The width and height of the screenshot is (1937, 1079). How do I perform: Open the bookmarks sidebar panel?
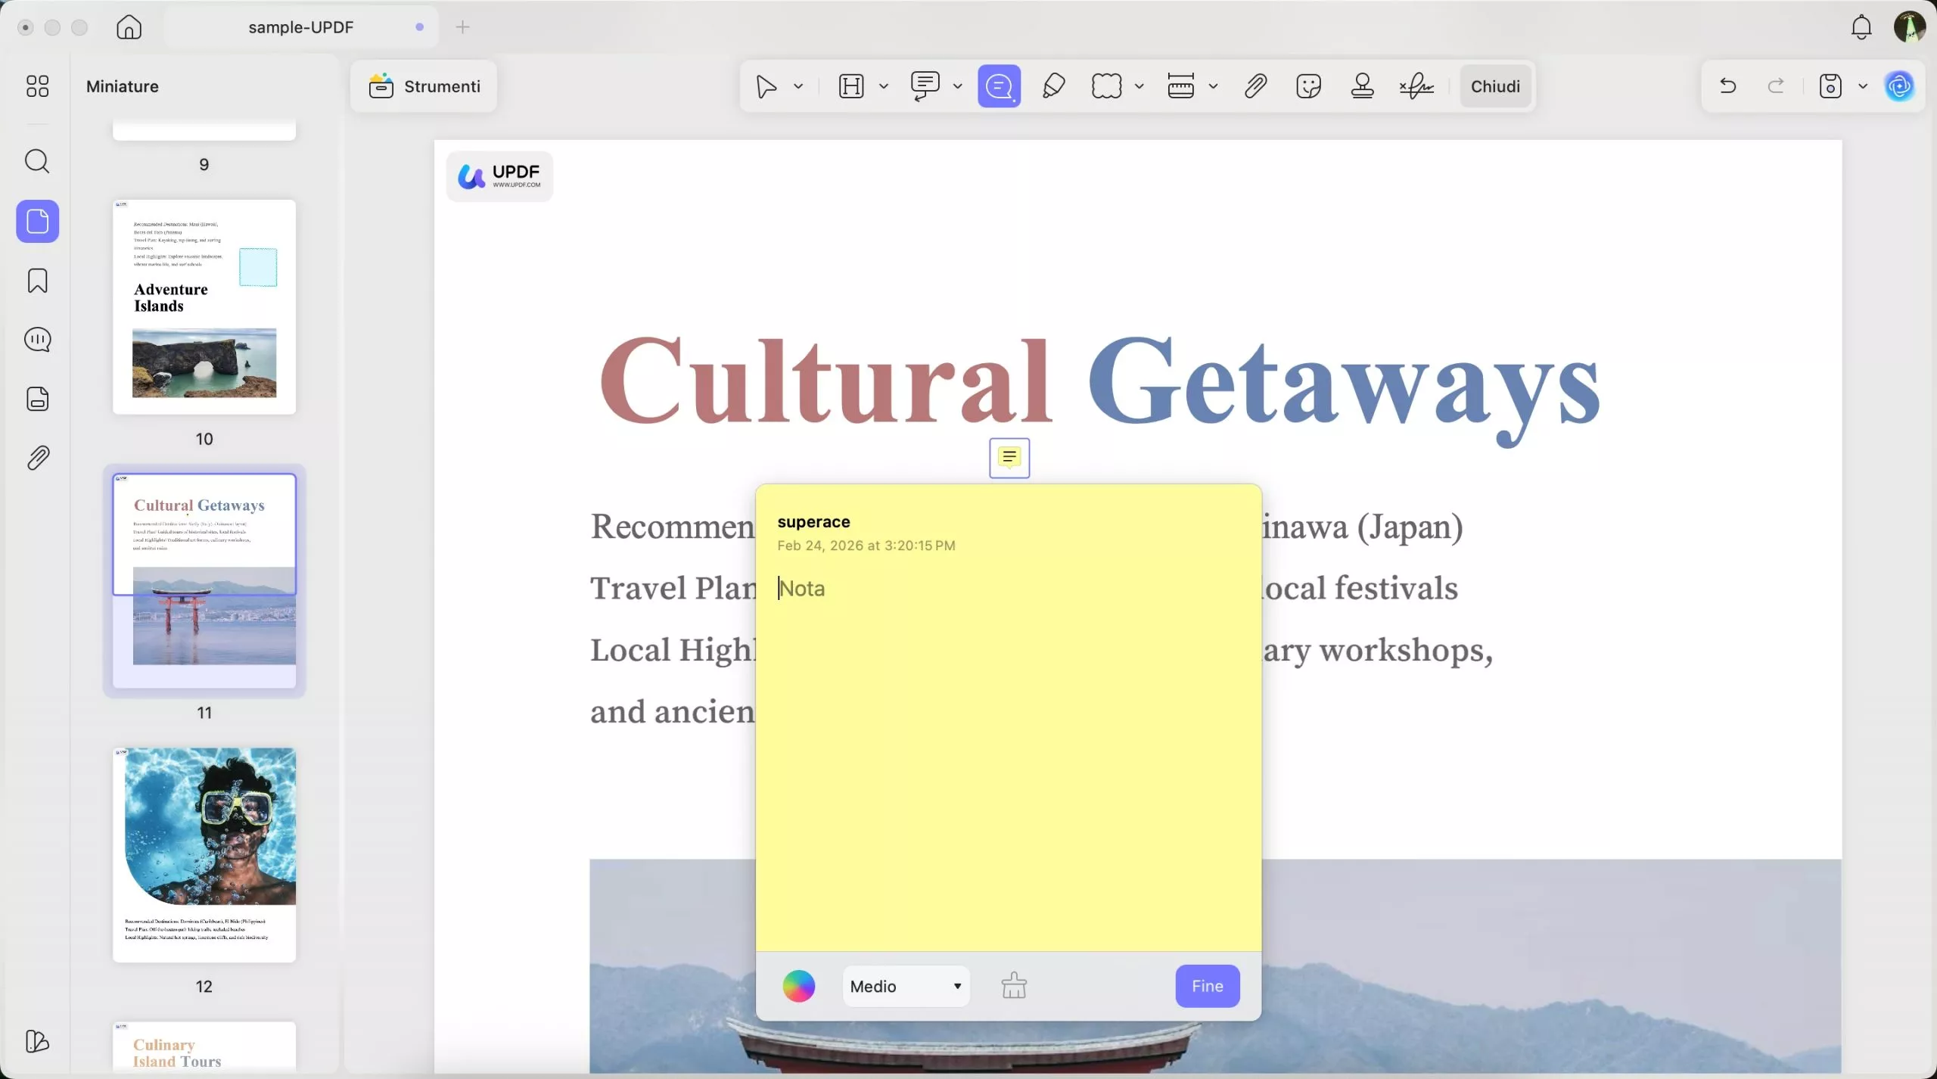point(37,281)
